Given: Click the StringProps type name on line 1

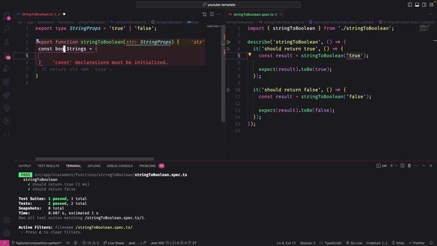Looking at the screenshot, I should tap(85, 28).
